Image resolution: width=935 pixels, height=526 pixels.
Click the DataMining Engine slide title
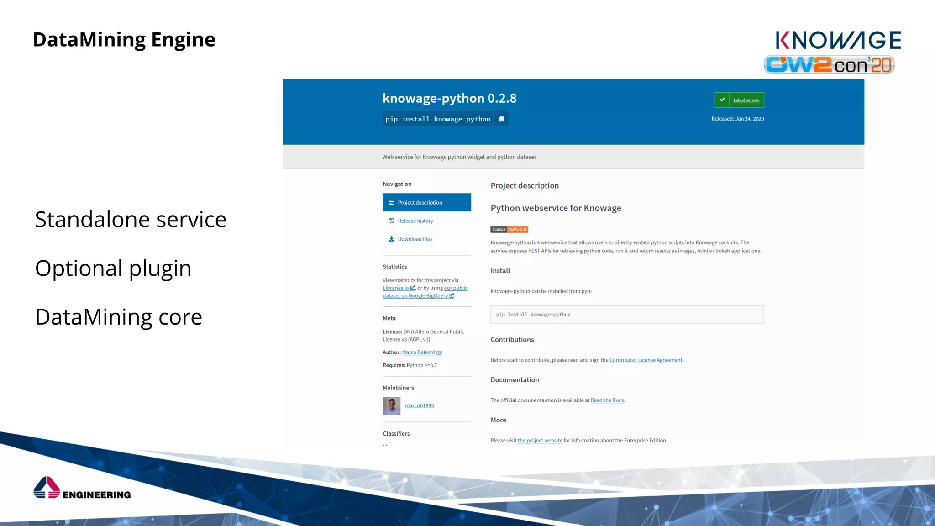tap(124, 40)
